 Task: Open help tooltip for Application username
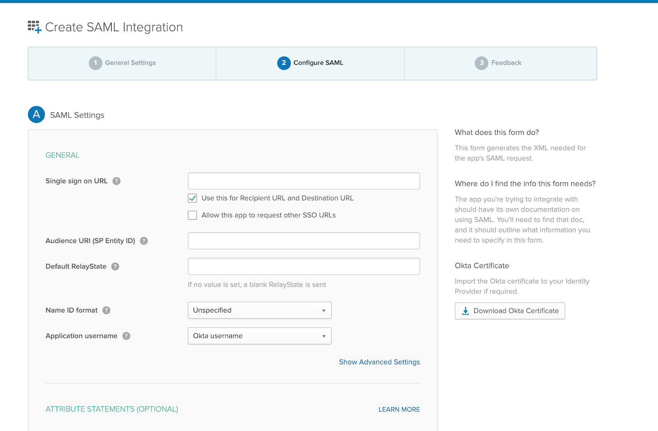pyautogui.click(x=126, y=336)
